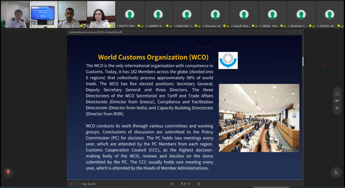Viewport: 345px width, 188px height.
Task: Toggle the page thumbnail sidebar icon
Action: click(72, 184)
